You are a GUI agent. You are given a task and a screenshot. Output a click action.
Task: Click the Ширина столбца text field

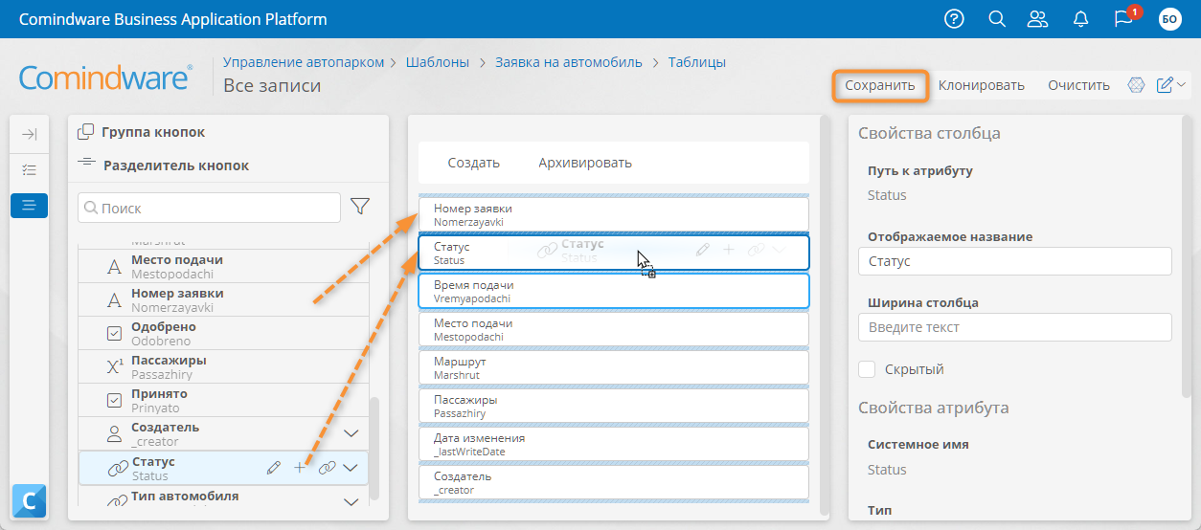pos(1015,327)
